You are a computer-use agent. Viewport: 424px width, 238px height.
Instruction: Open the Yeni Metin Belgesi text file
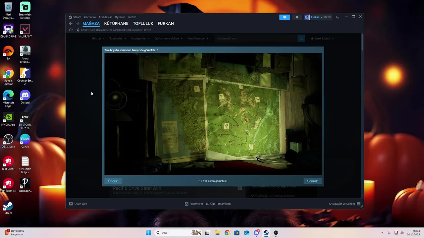click(x=25, y=165)
